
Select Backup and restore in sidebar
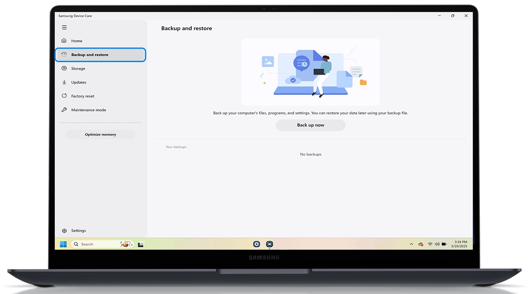(100, 55)
